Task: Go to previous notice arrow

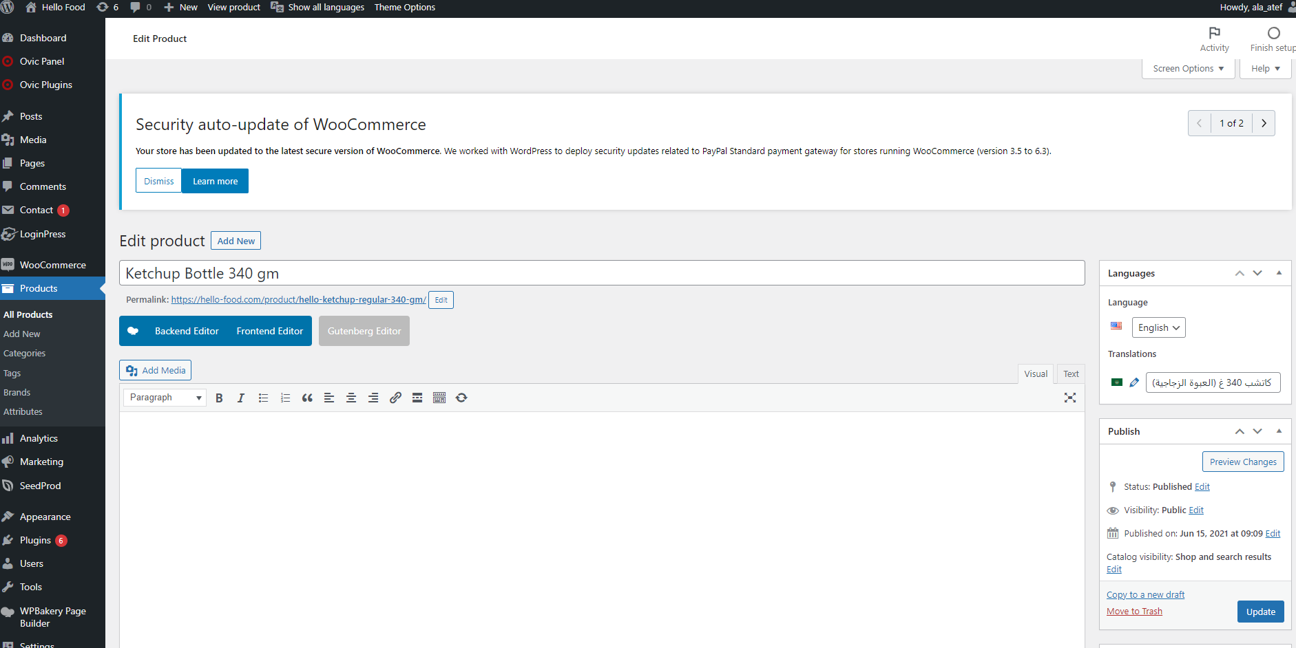Action: point(1200,123)
